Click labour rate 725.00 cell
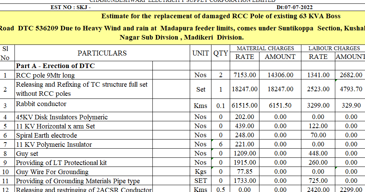The width and height of the screenshot is (365, 192). pos(318,181)
